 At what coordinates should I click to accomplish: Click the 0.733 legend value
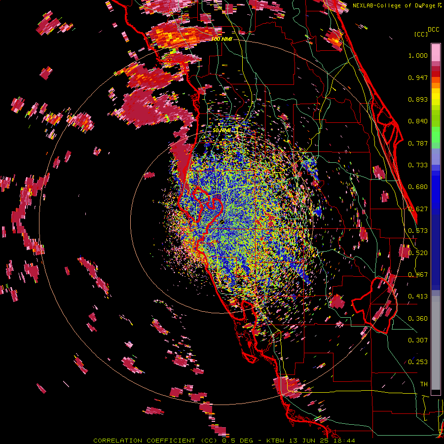(x=418, y=165)
